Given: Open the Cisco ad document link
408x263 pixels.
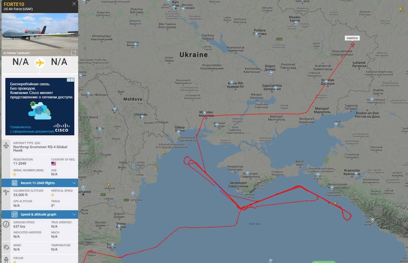Looking at the screenshot, I should click(32, 129).
